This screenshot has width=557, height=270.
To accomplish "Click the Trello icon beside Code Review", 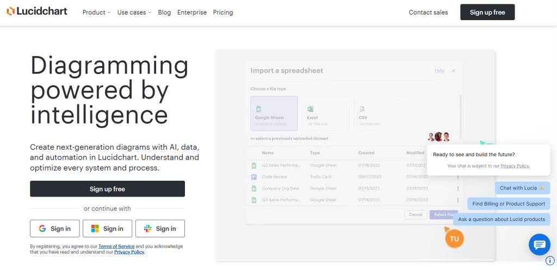I will 254,176.
